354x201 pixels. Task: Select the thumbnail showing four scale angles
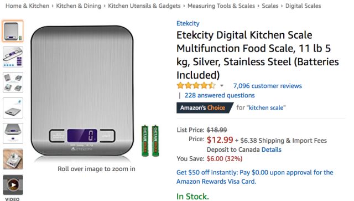pyautogui.click(x=13, y=83)
